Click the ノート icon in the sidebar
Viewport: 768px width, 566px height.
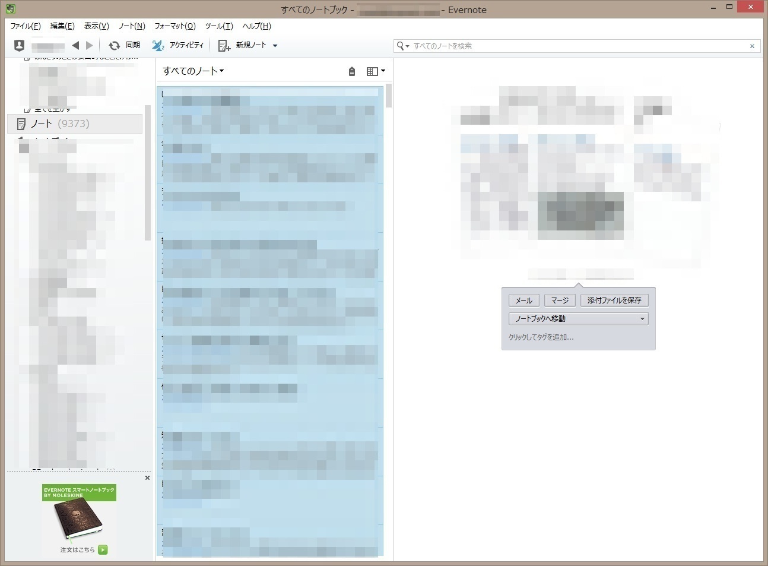coord(21,124)
